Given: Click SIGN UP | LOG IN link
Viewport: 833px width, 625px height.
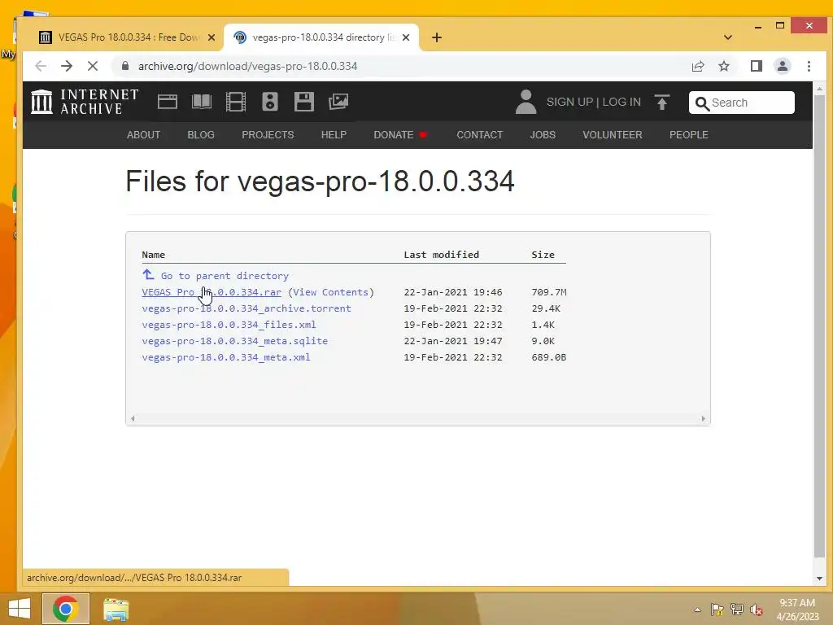Looking at the screenshot, I should click(593, 102).
